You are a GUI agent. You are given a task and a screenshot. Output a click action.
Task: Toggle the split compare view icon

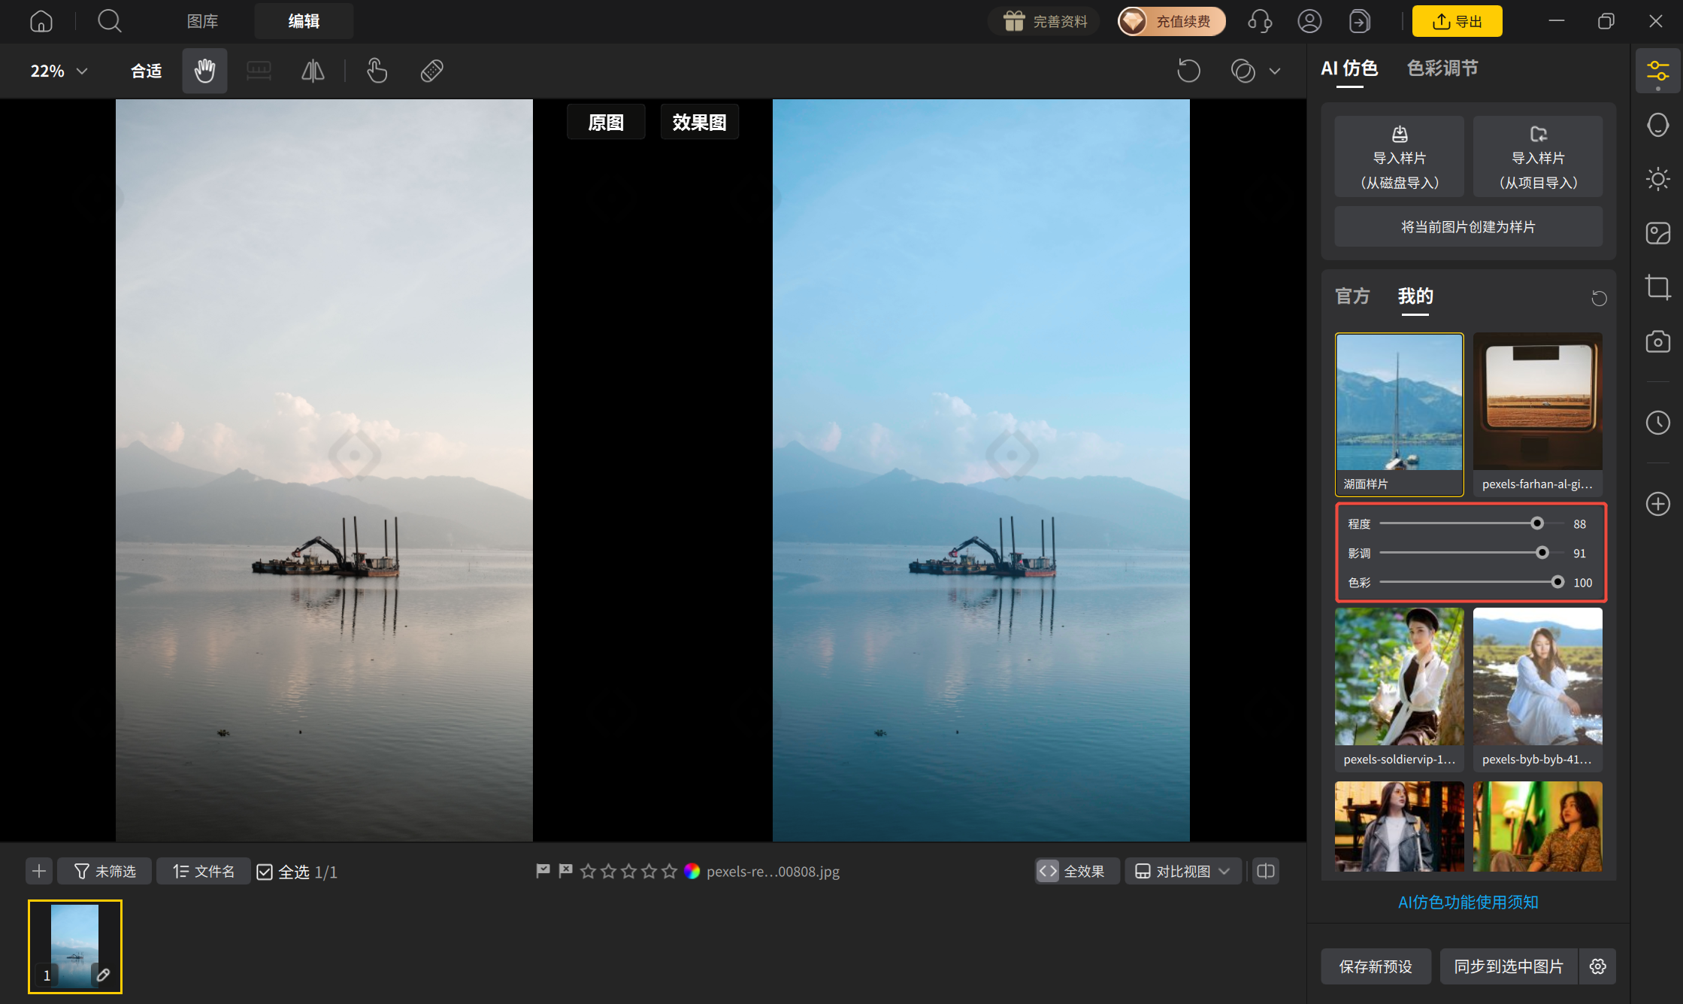(1266, 871)
